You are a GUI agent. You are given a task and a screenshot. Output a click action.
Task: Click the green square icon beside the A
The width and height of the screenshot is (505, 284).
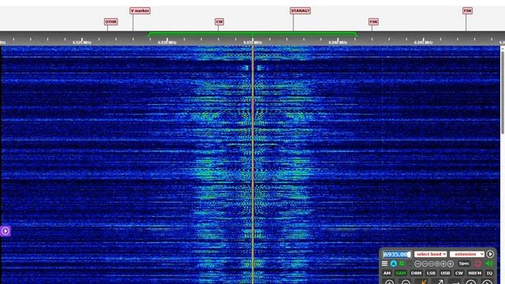[402, 263]
